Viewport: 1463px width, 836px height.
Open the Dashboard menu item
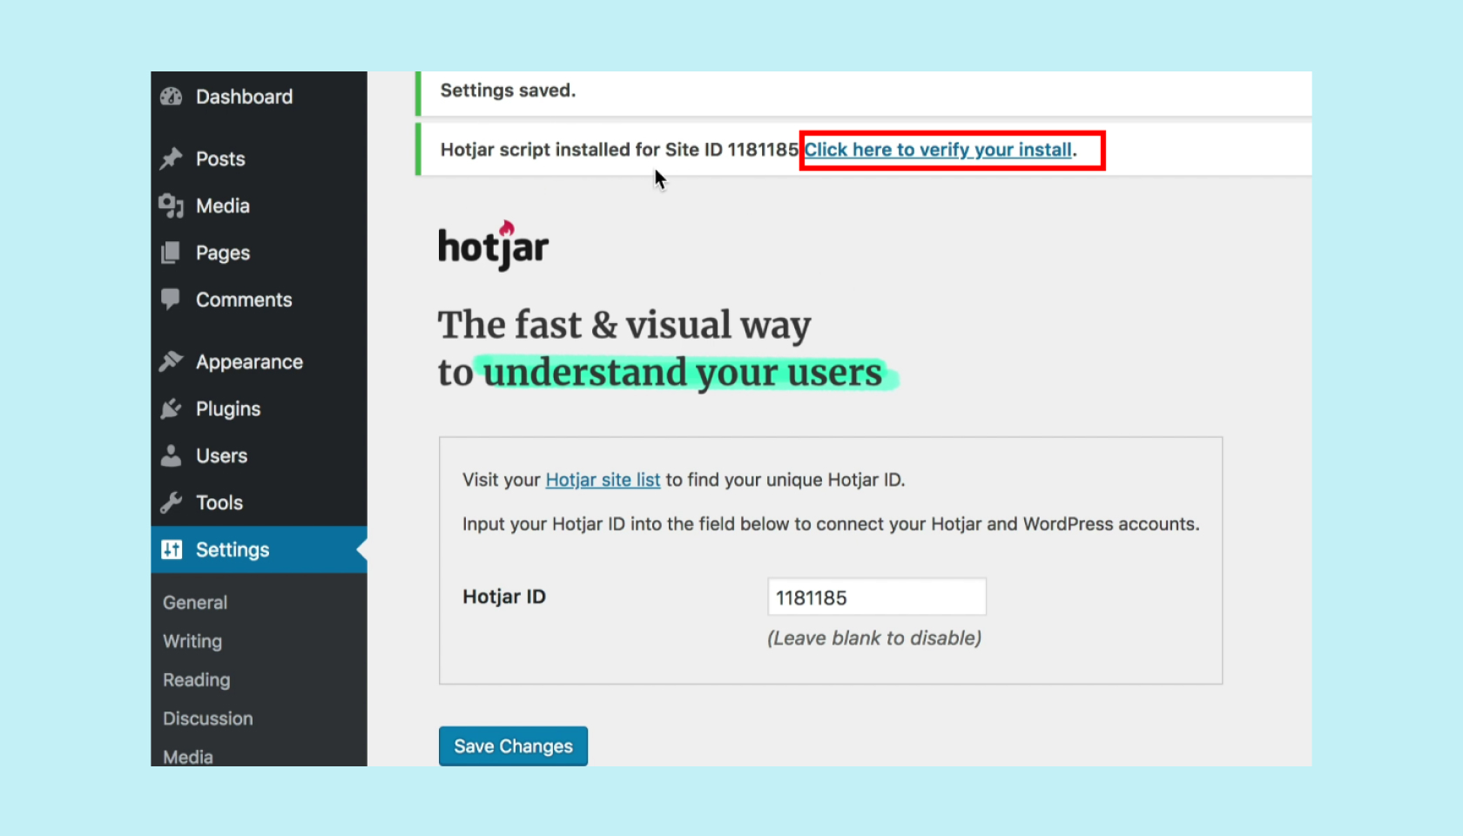coord(259,97)
